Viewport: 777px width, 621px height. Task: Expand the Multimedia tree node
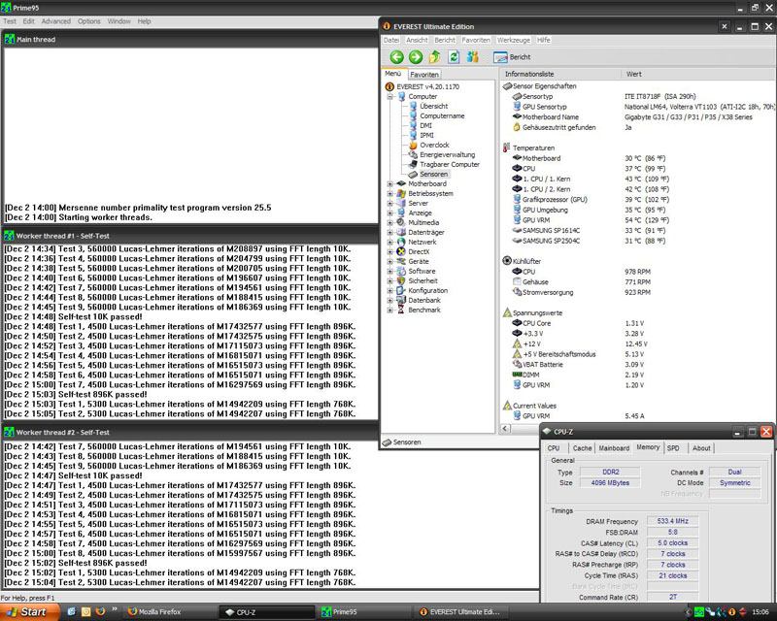(390, 222)
